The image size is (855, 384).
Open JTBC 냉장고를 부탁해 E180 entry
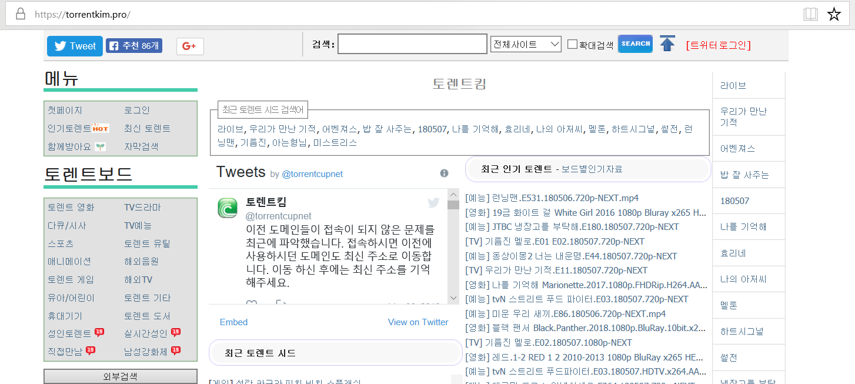[572, 226]
